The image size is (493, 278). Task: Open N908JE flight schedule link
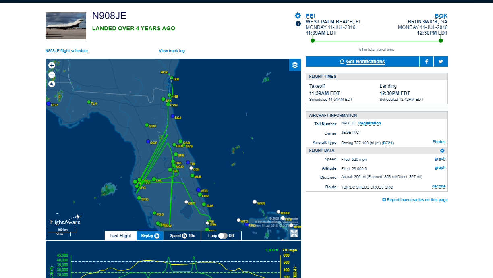[x=66, y=51]
